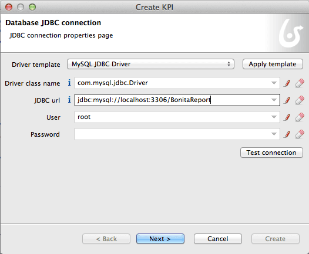
Task: Click the green zoom window button
Action: [x=32, y=7]
